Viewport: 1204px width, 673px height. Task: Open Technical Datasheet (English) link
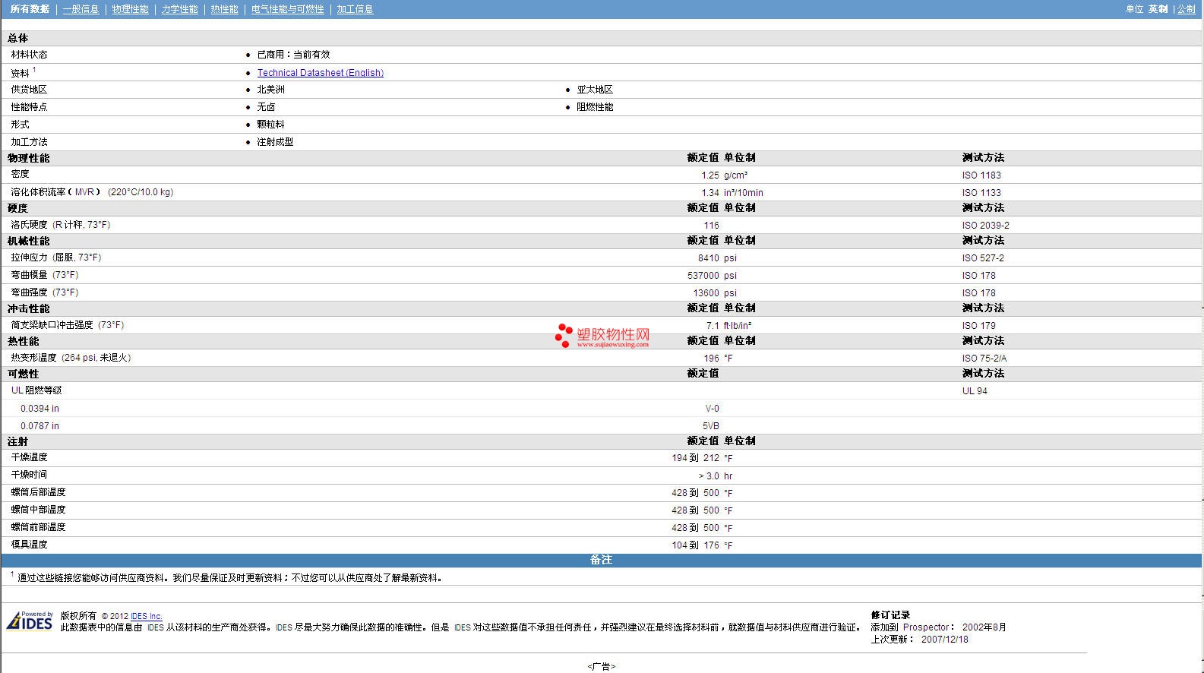click(x=320, y=73)
